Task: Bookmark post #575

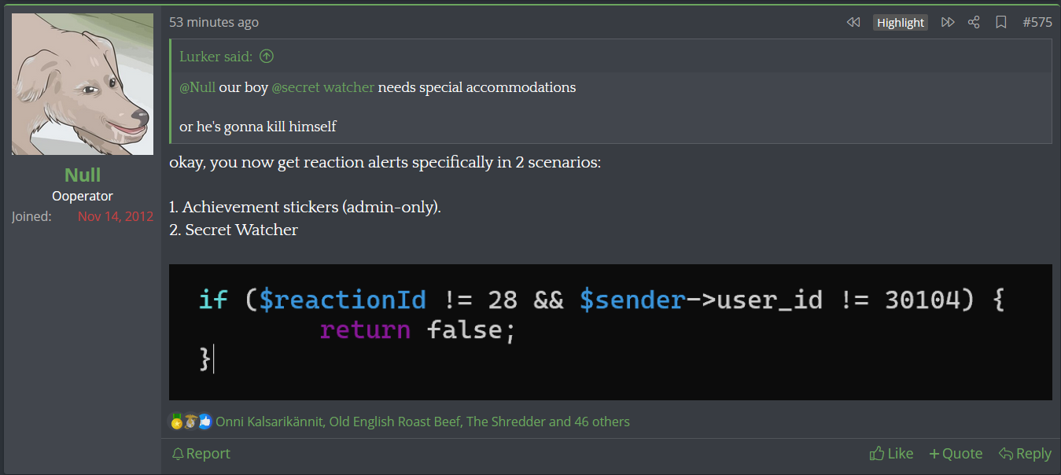Action: (1000, 22)
